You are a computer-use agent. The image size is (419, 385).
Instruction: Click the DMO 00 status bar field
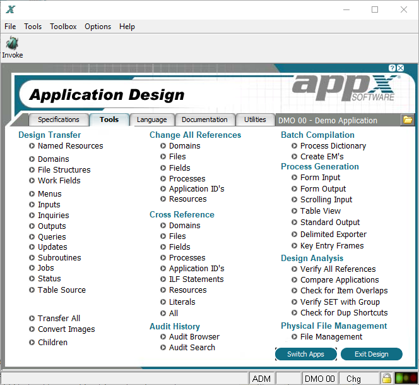tap(319, 379)
